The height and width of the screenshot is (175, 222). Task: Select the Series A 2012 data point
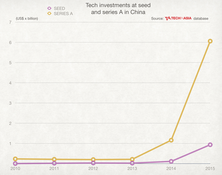point(93,160)
